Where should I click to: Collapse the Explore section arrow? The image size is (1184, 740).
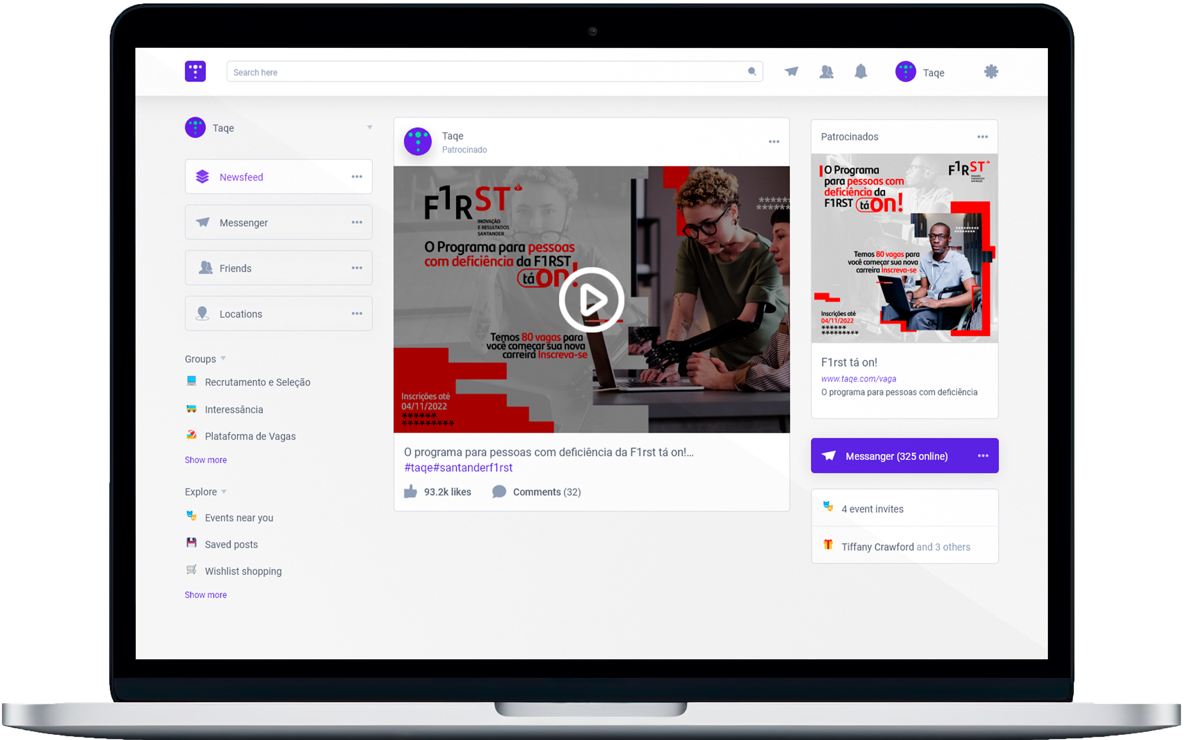click(224, 491)
